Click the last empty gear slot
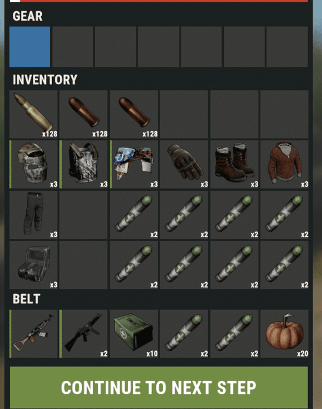Screen dimensions: 322x409 click(x=287, y=47)
